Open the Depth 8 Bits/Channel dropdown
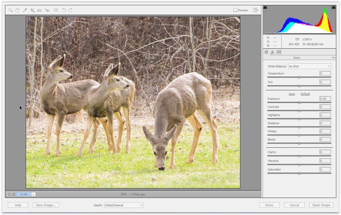 [124, 205]
